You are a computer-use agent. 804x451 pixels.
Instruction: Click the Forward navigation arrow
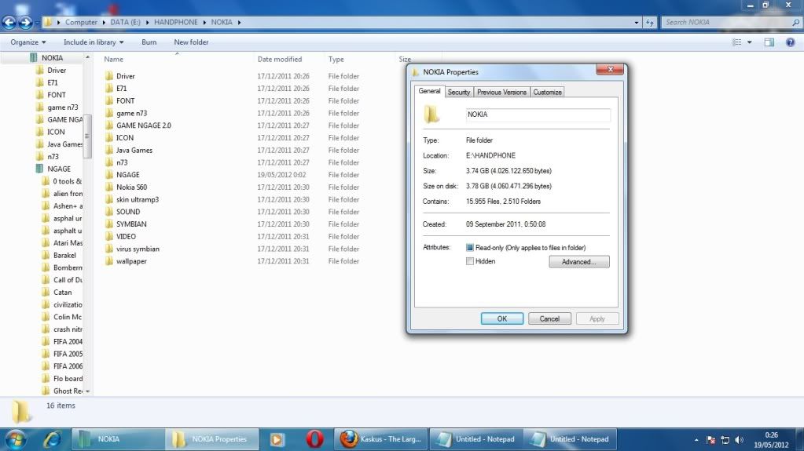point(25,23)
